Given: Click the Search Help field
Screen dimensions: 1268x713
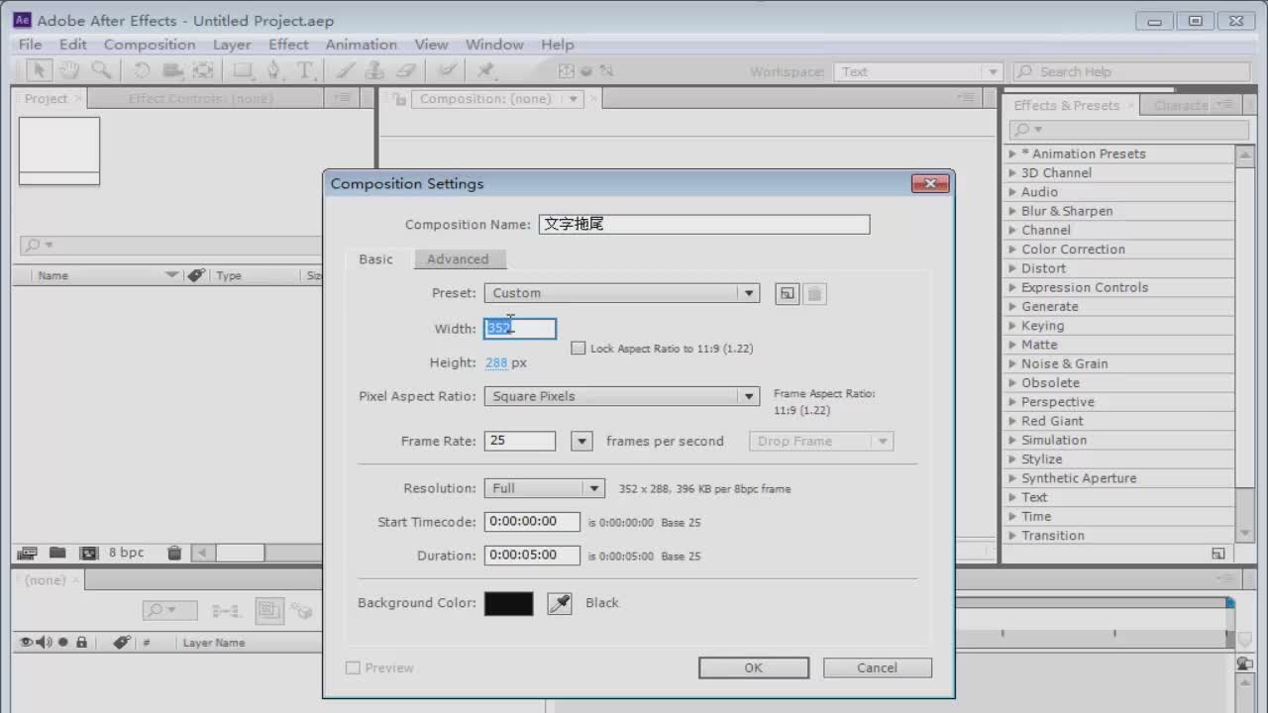Looking at the screenshot, I should pyautogui.click(x=1131, y=71).
